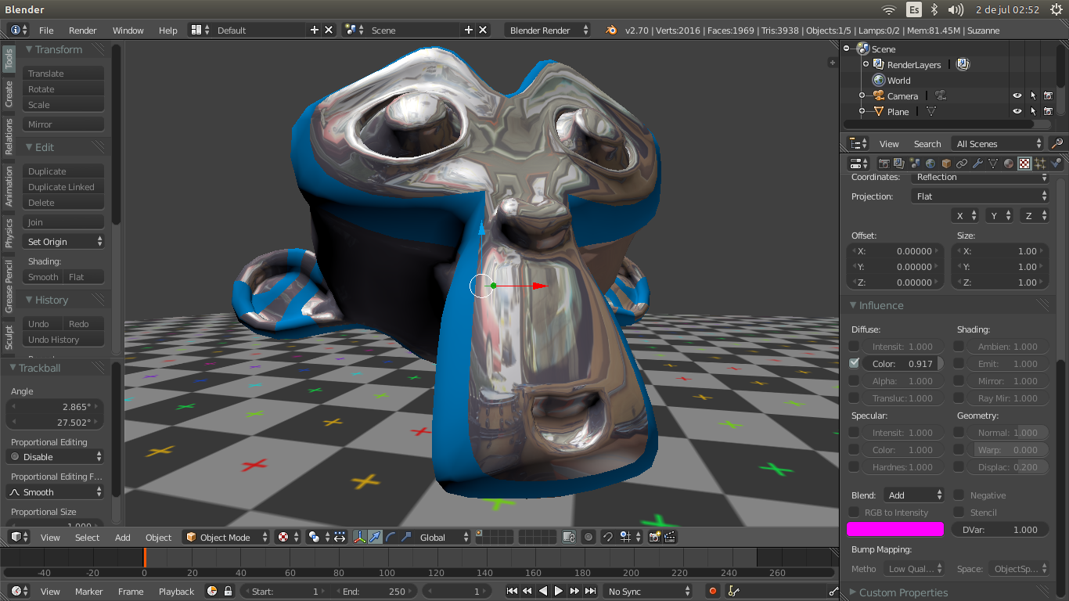The image size is (1069, 601).
Task: Click the timeline record button
Action: pos(712,592)
